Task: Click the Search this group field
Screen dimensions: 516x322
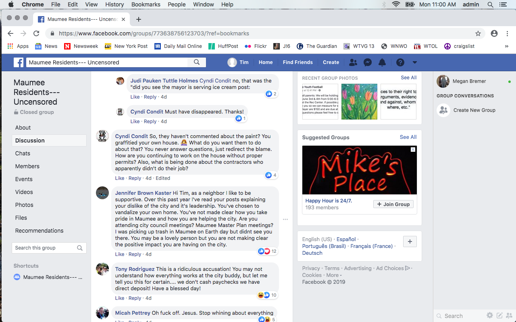Action: tap(49, 248)
